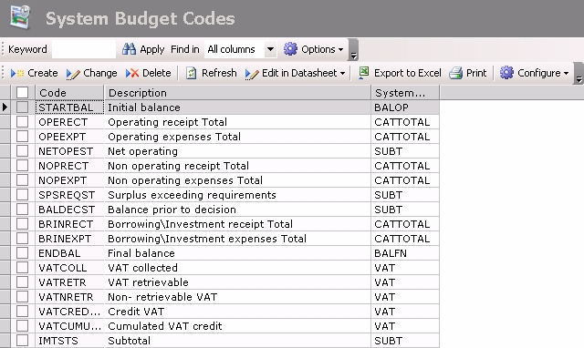Open the Configure menu
The height and width of the screenshot is (348, 584).
pos(534,73)
